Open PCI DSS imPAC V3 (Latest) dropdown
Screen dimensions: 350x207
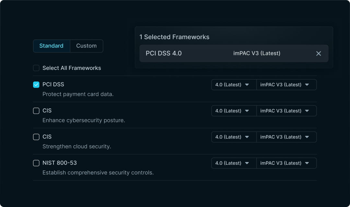click(286, 85)
